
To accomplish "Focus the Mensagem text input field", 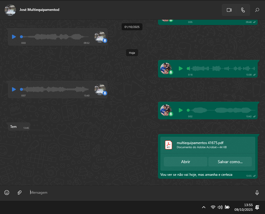I will coord(141,193).
